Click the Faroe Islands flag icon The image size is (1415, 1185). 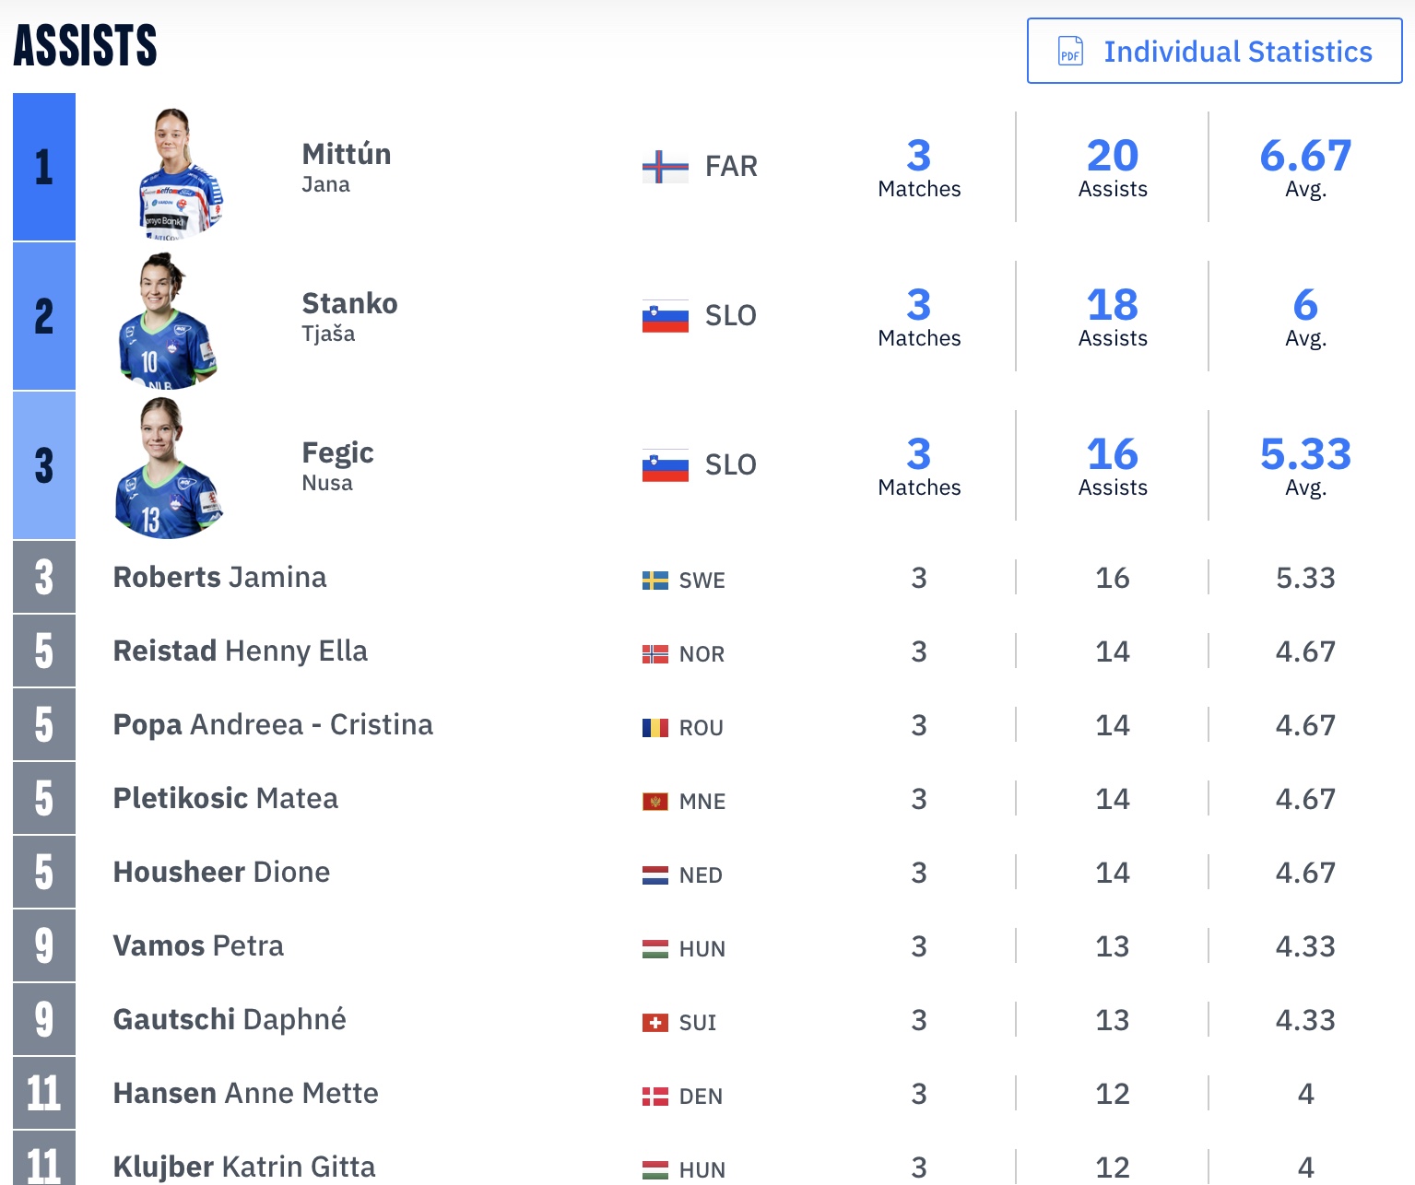pos(665,167)
